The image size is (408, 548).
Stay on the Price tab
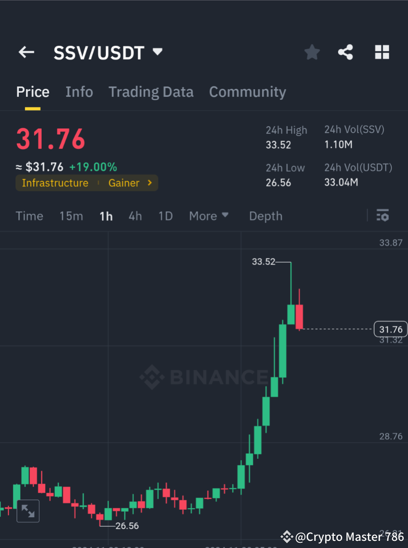(x=33, y=92)
